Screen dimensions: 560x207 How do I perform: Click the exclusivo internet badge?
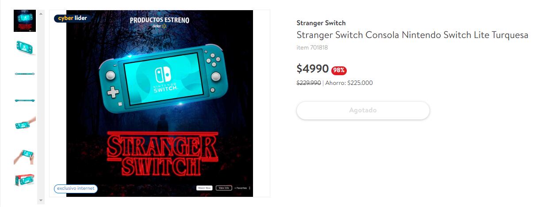pyautogui.click(x=76, y=188)
